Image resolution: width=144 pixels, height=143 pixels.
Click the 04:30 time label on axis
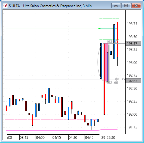coord(73,138)
